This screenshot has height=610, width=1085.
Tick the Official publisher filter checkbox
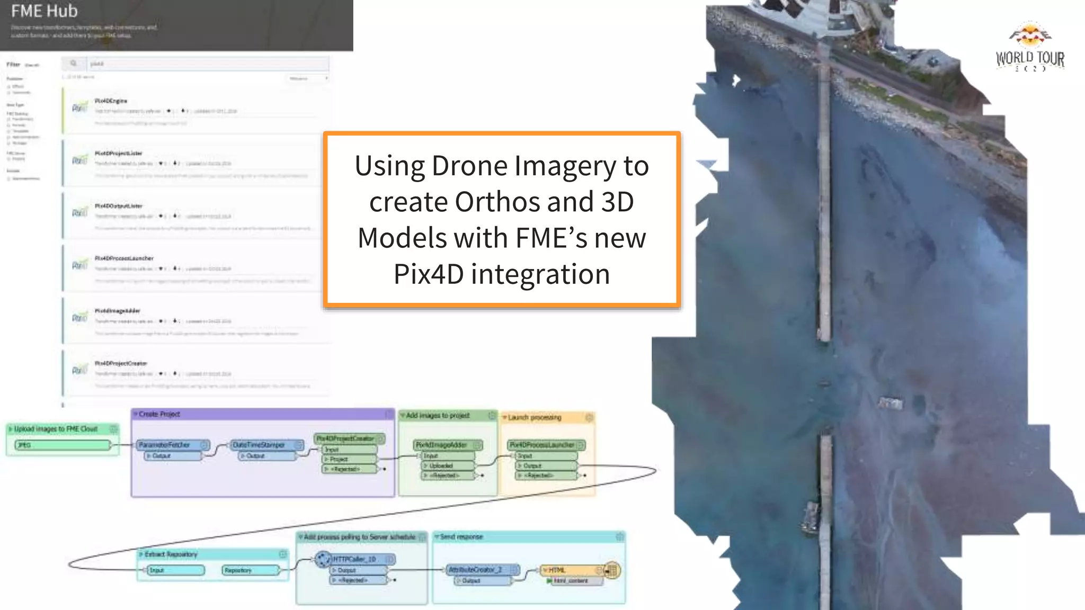[x=8, y=86]
